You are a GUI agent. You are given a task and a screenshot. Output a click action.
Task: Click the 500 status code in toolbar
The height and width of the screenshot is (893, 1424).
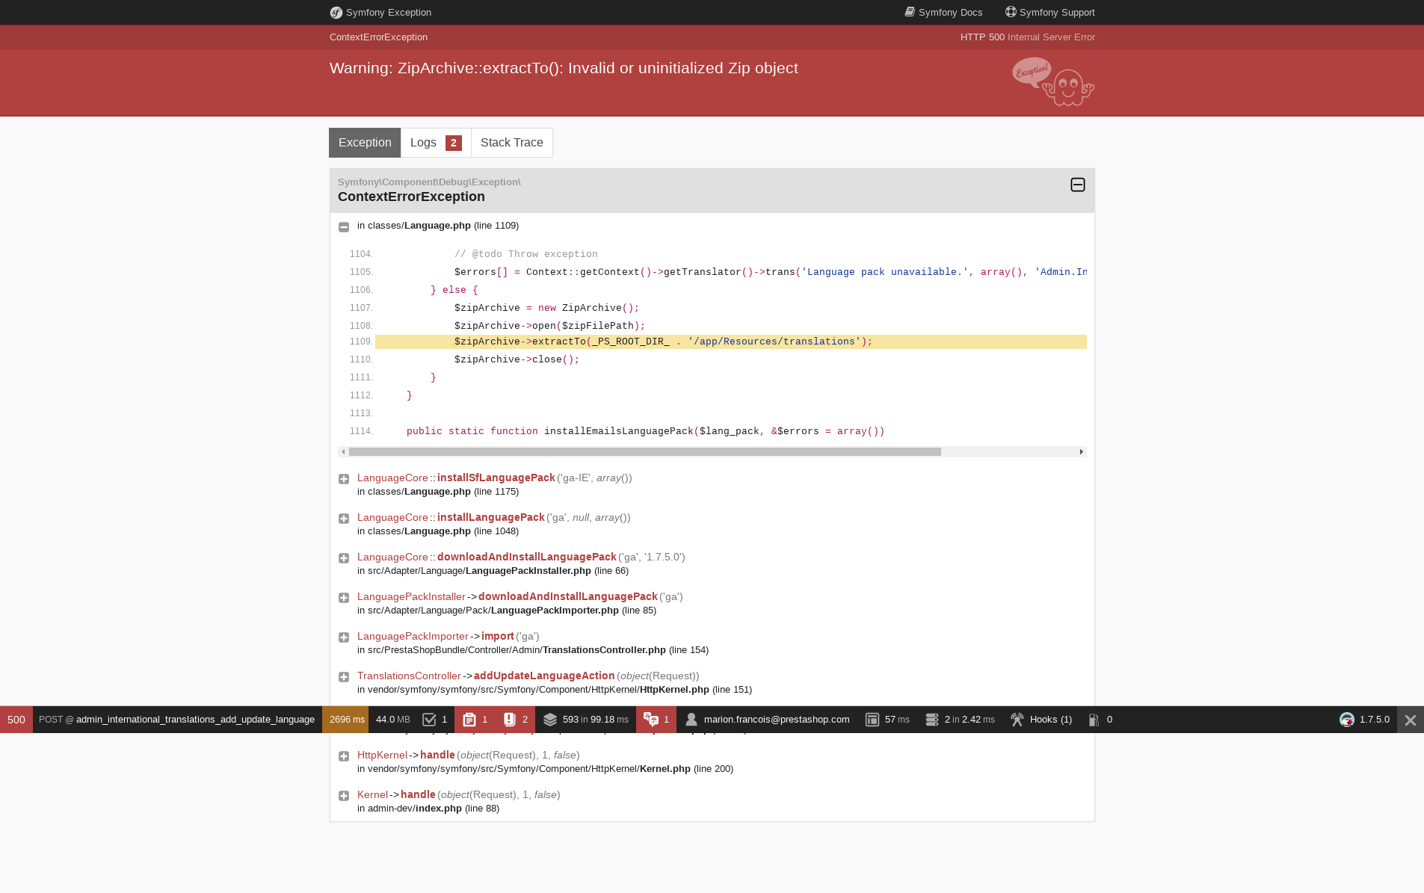coord(16,720)
